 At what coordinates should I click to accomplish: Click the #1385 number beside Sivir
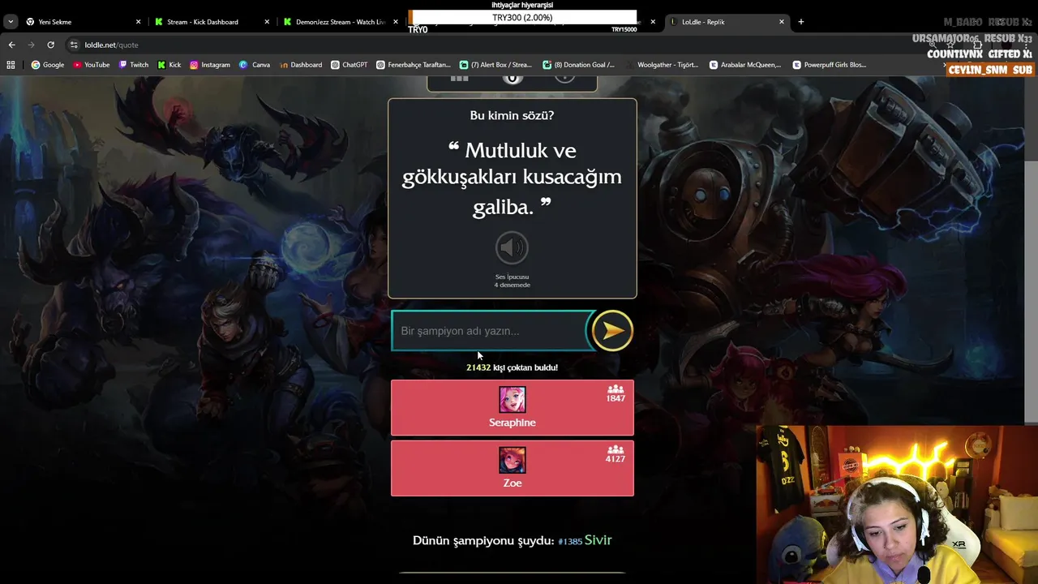tap(570, 541)
